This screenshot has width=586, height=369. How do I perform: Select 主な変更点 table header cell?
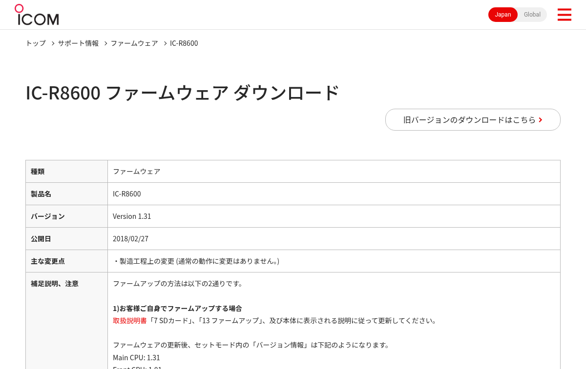(x=66, y=261)
